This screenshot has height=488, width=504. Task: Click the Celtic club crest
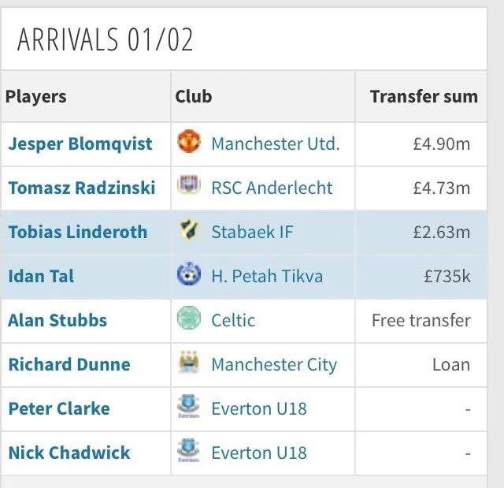pos(188,320)
